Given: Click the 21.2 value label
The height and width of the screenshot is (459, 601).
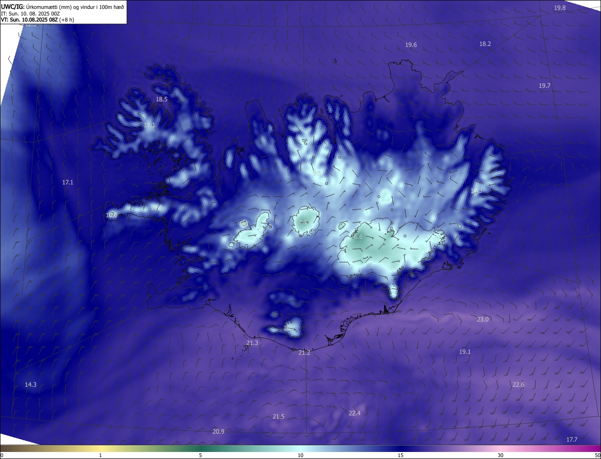Looking at the screenshot, I should [304, 352].
